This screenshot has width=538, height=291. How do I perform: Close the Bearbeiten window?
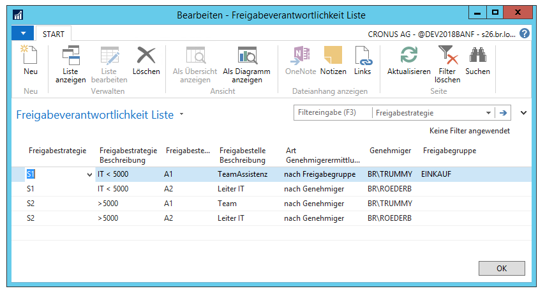[518, 13]
